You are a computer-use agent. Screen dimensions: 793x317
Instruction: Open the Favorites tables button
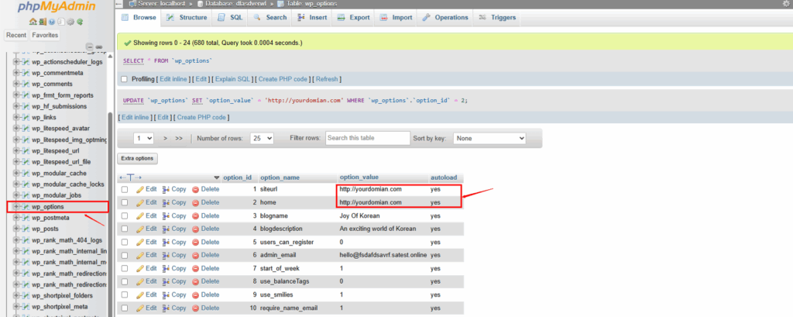coord(45,35)
